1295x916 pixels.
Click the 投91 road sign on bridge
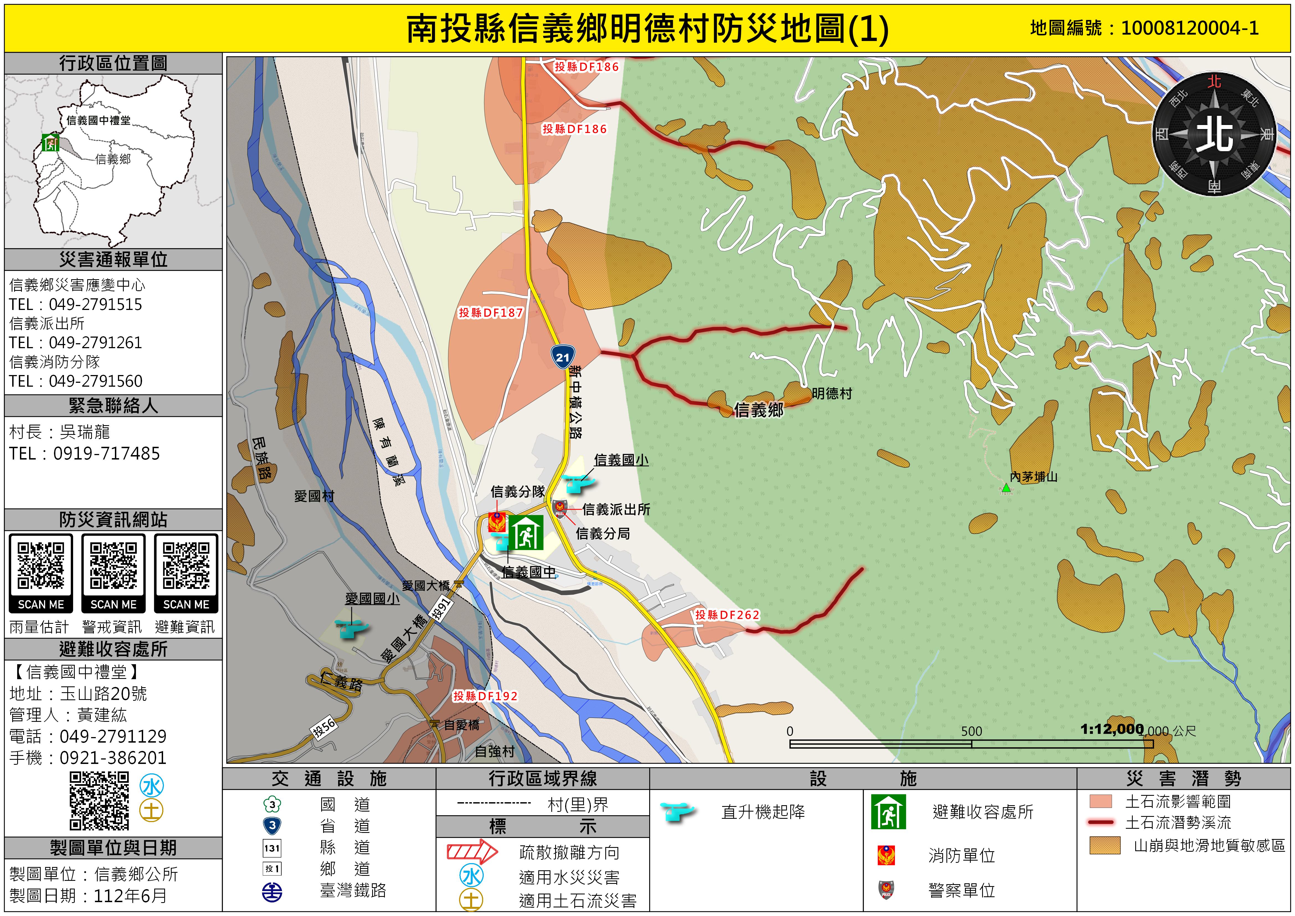click(x=441, y=609)
